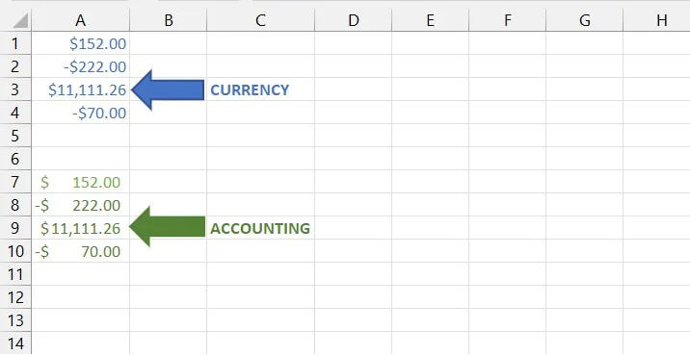Image resolution: width=690 pixels, height=355 pixels.
Task: Select the green Accounting arrow shape
Action: coord(167,227)
